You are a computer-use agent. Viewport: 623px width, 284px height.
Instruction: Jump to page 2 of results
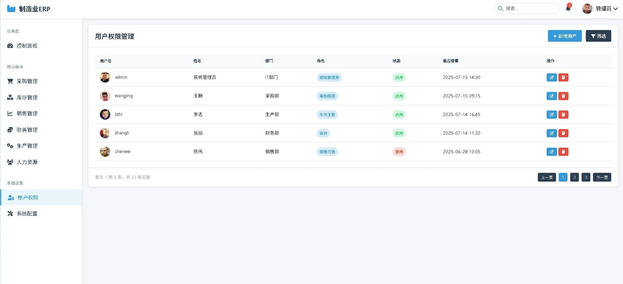(x=574, y=177)
